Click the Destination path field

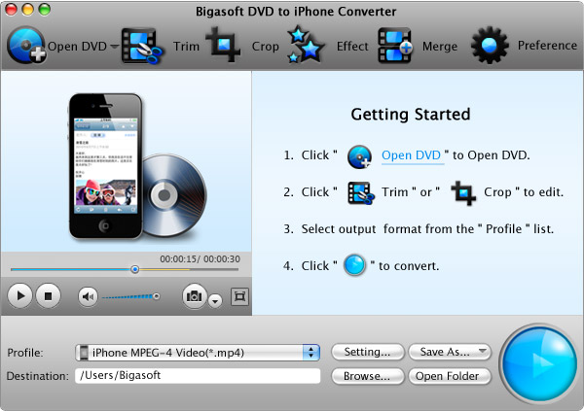(198, 376)
